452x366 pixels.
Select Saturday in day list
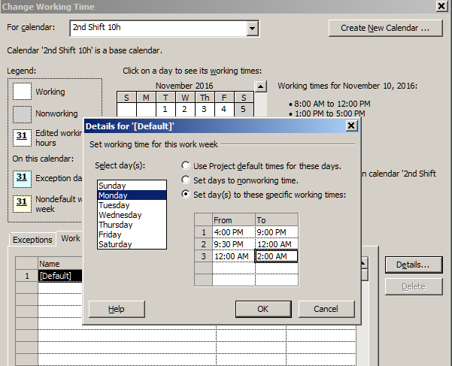click(x=132, y=244)
